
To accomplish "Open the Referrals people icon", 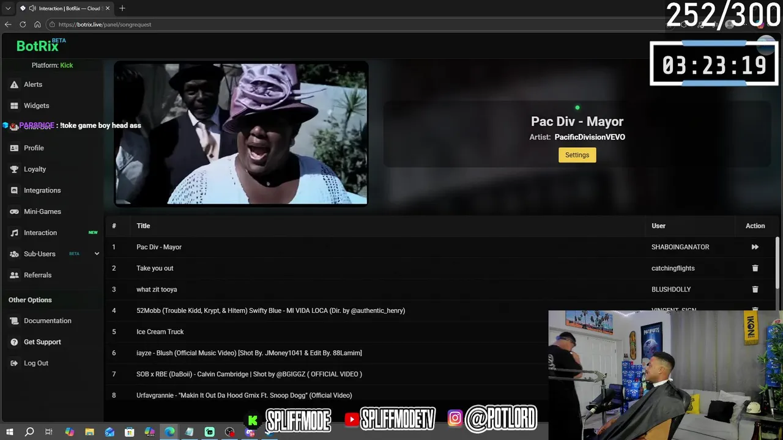I will click(14, 275).
